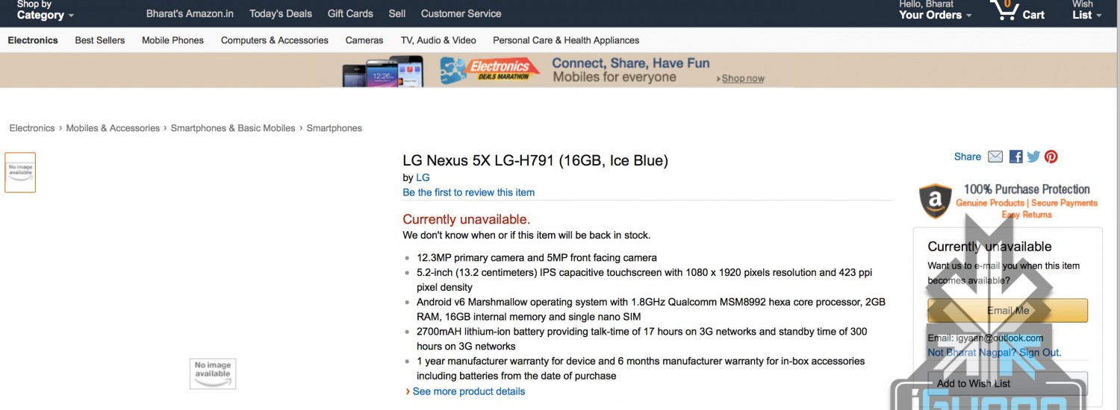Pin product on Pinterest
The height and width of the screenshot is (410, 1120).
coord(1051,157)
